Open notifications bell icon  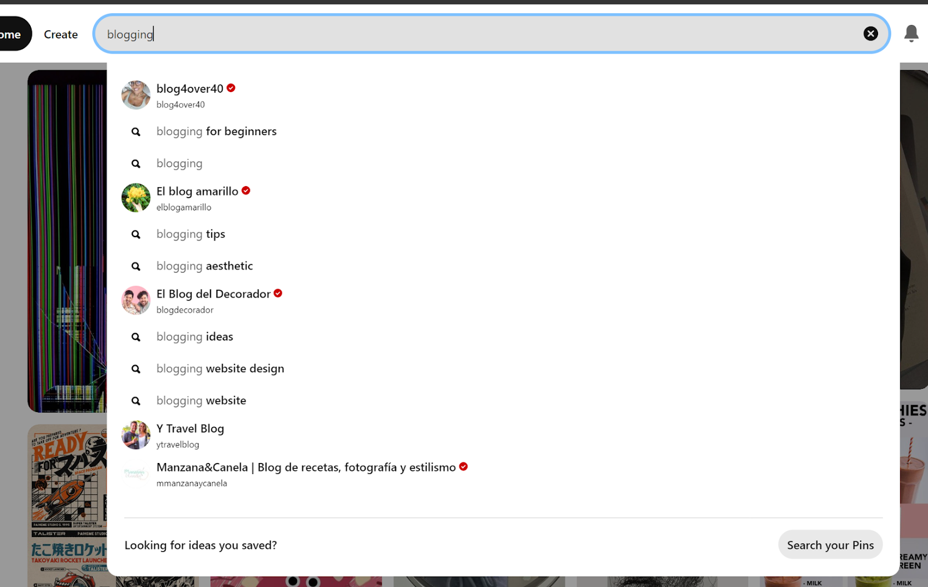(x=911, y=34)
